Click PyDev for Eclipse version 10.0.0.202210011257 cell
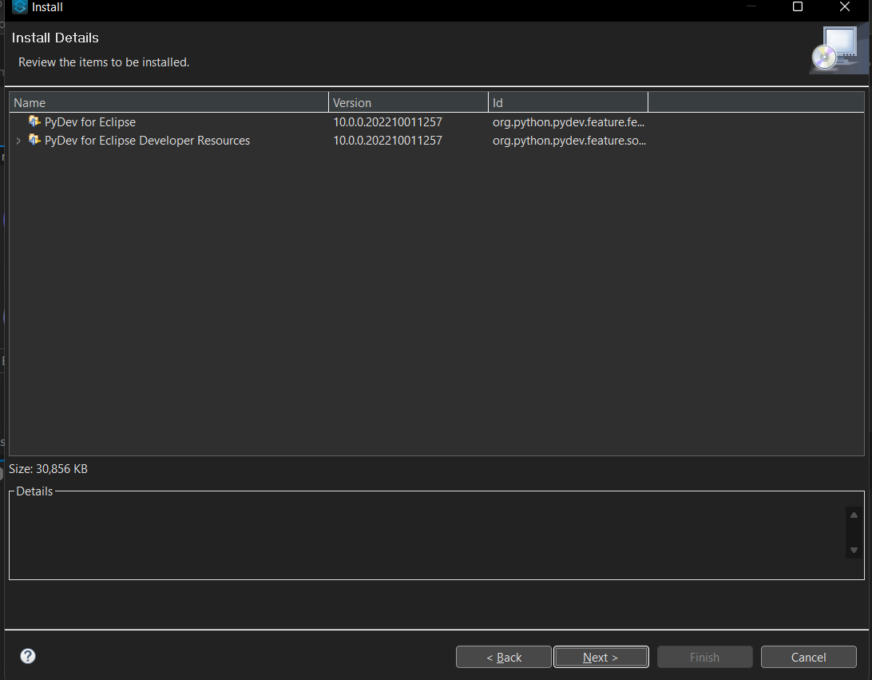This screenshot has height=680, width=872. pyautogui.click(x=387, y=122)
